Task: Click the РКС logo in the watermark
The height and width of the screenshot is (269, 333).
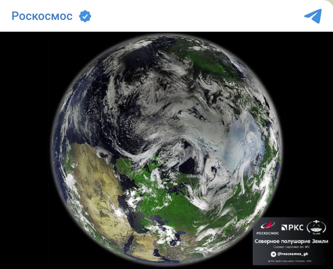Action: (292, 228)
